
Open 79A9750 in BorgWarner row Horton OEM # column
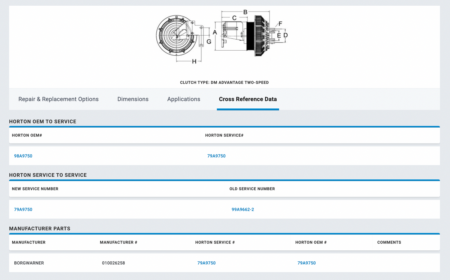pyautogui.click(x=307, y=263)
